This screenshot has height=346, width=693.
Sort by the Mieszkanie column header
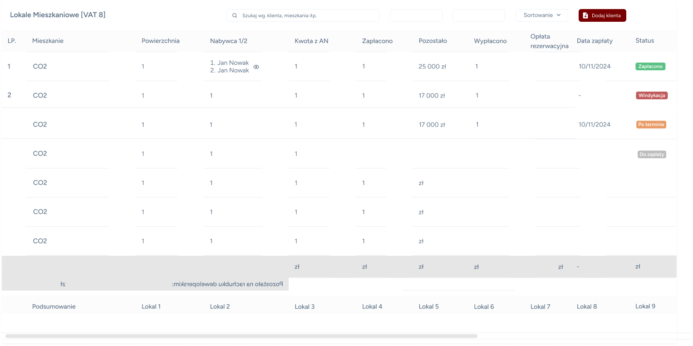pos(48,41)
